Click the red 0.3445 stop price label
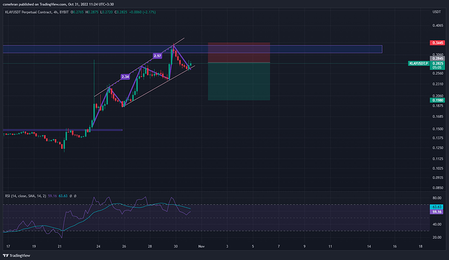The image size is (449, 260). [x=437, y=43]
